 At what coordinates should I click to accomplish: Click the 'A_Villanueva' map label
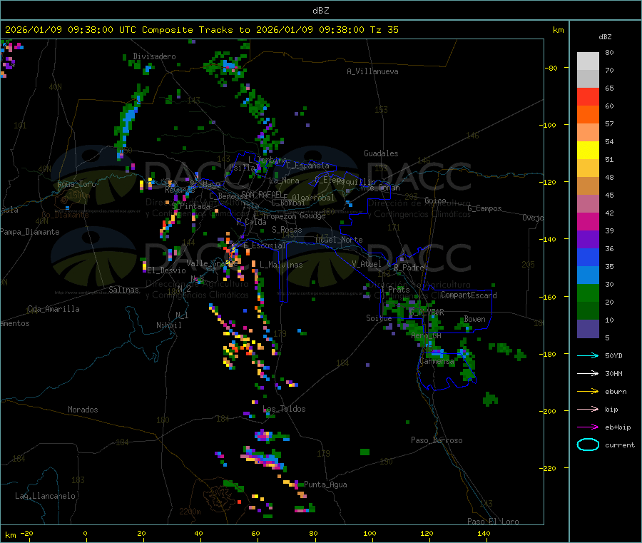[x=372, y=71]
